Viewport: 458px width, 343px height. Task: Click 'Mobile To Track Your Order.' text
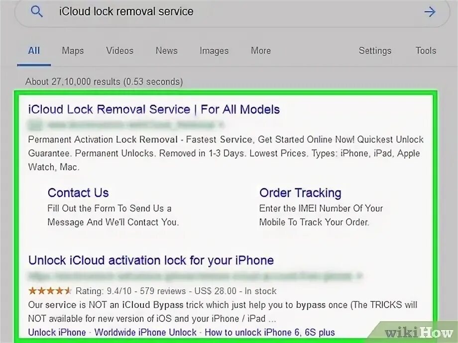click(x=314, y=222)
